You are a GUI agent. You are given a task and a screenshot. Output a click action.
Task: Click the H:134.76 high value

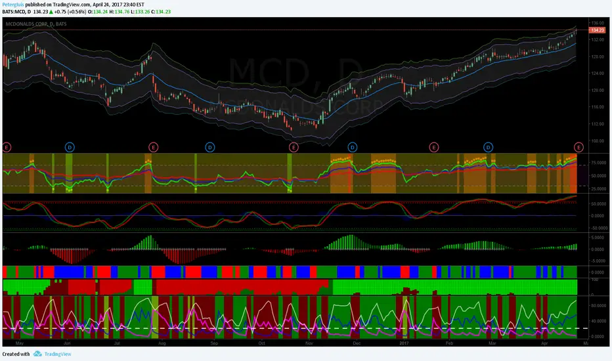coord(119,12)
